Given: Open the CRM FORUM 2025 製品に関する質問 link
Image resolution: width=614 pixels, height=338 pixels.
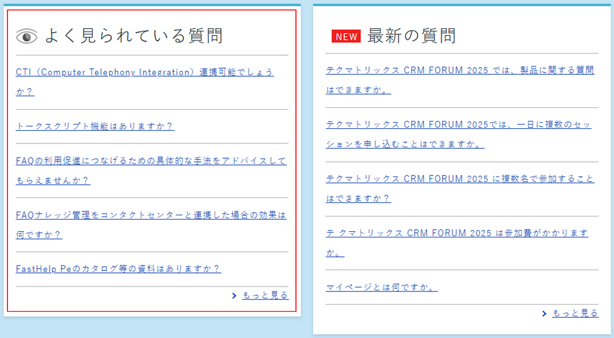Looking at the screenshot, I should [x=459, y=71].
